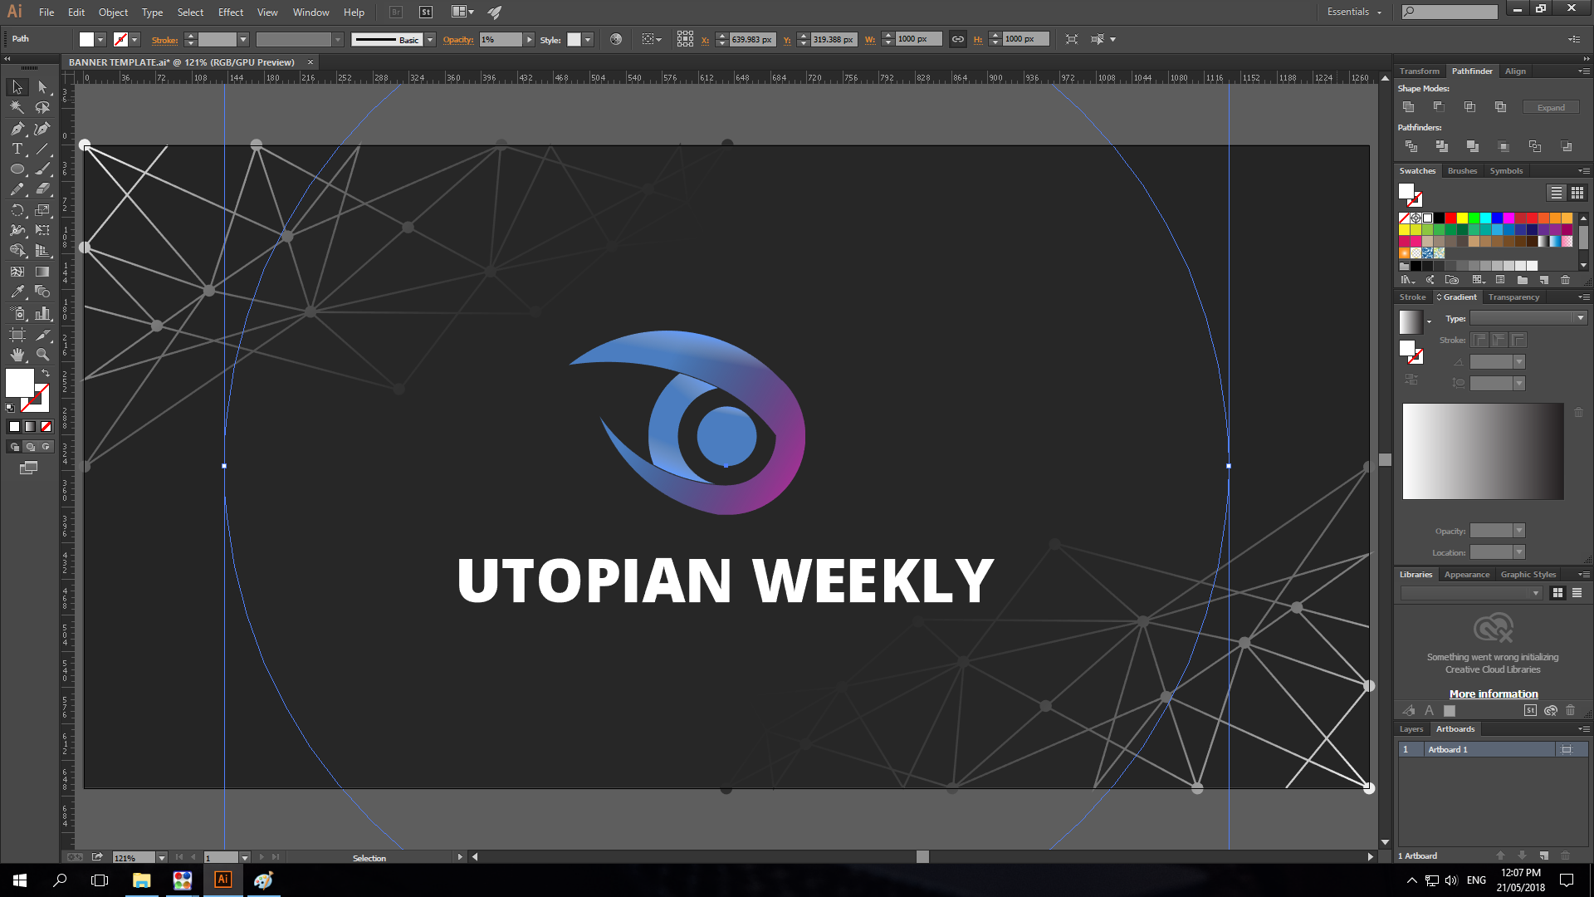Image resolution: width=1594 pixels, height=897 pixels.
Task: Select the Eraser tool
Action: point(42,189)
